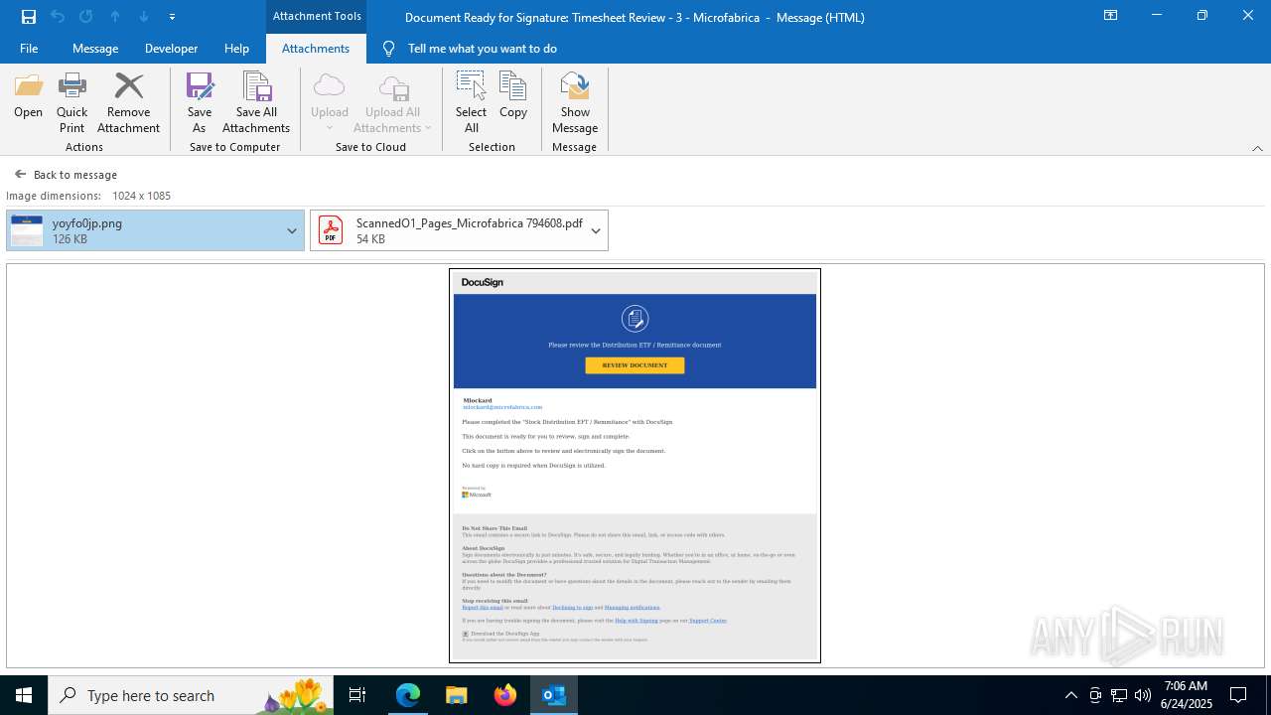Go to next item with down arrow
This screenshot has width=1271, height=715.
coord(144,17)
